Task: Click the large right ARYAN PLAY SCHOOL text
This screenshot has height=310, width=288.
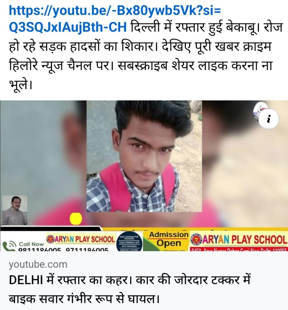Action: pyautogui.click(x=245, y=240)
